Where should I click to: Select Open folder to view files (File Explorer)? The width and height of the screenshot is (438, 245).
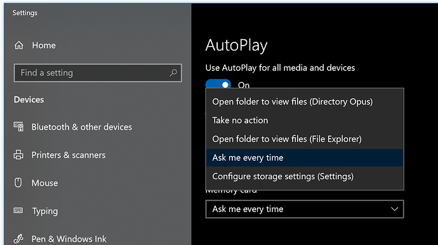tap(305, 139)
